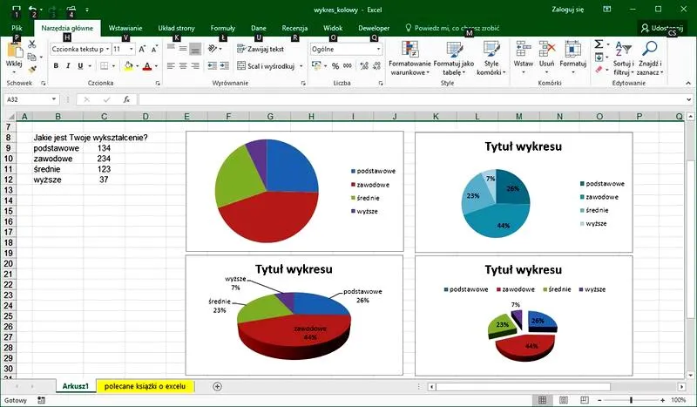Click the Udostępnij share button
The width and height of the screenshot is (697, 407).
(662, 28)
